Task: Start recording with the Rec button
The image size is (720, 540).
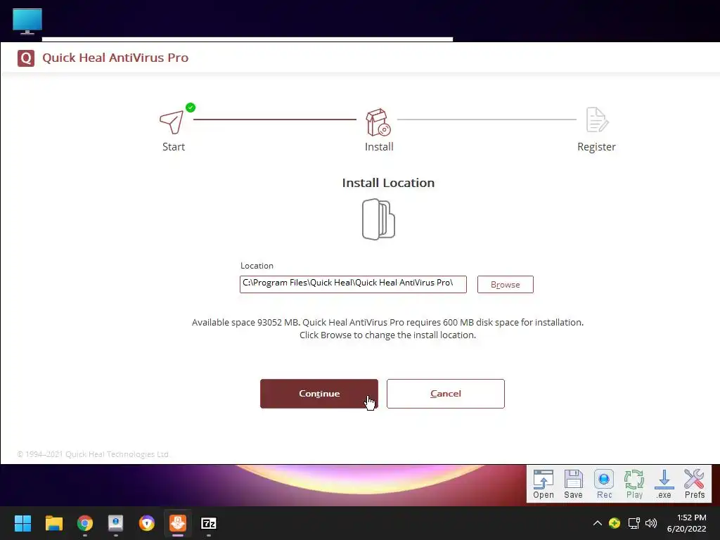Action: pos(604,484)
